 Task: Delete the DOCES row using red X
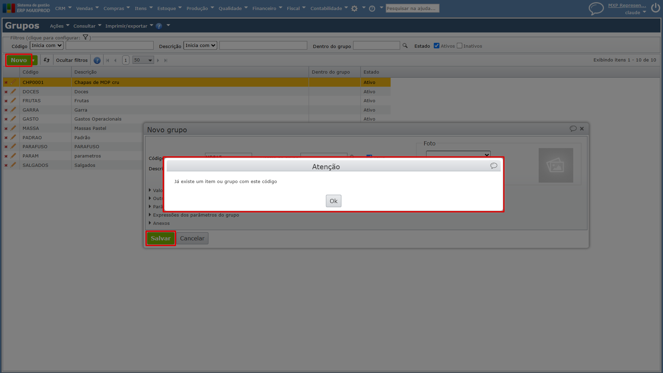[x=6, y=92]
